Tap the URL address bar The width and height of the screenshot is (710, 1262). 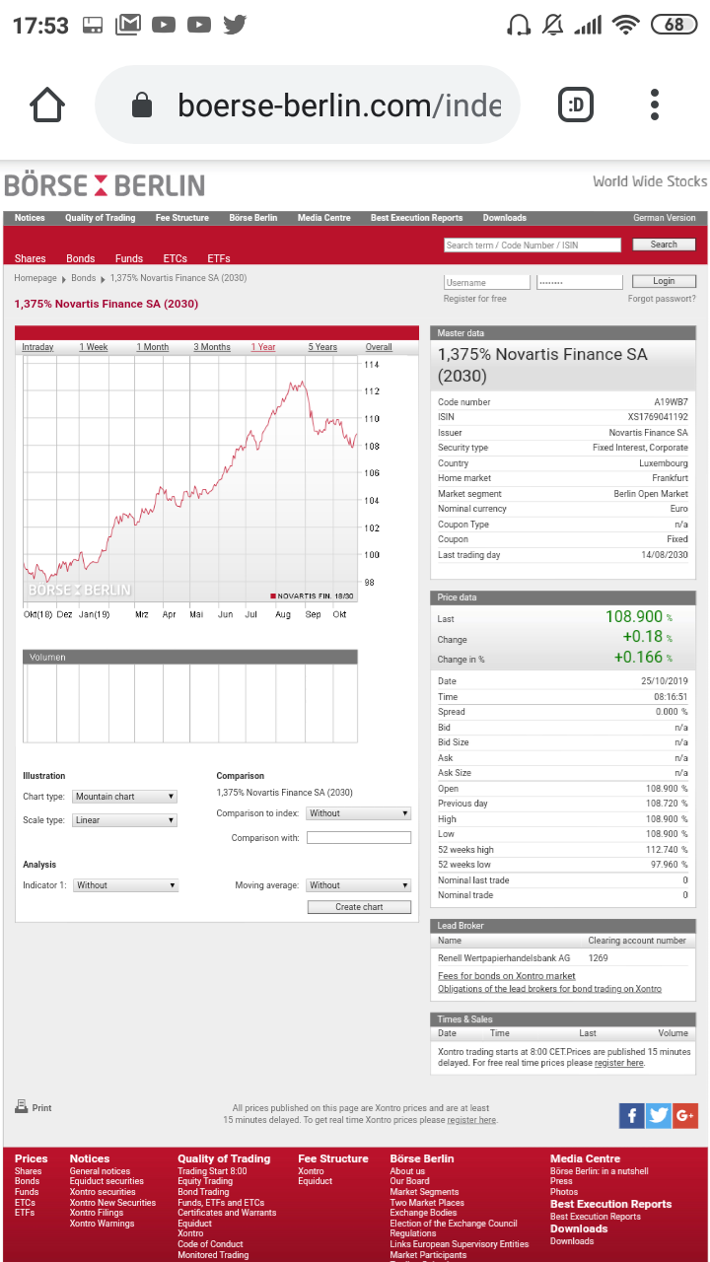pos(307,105)
